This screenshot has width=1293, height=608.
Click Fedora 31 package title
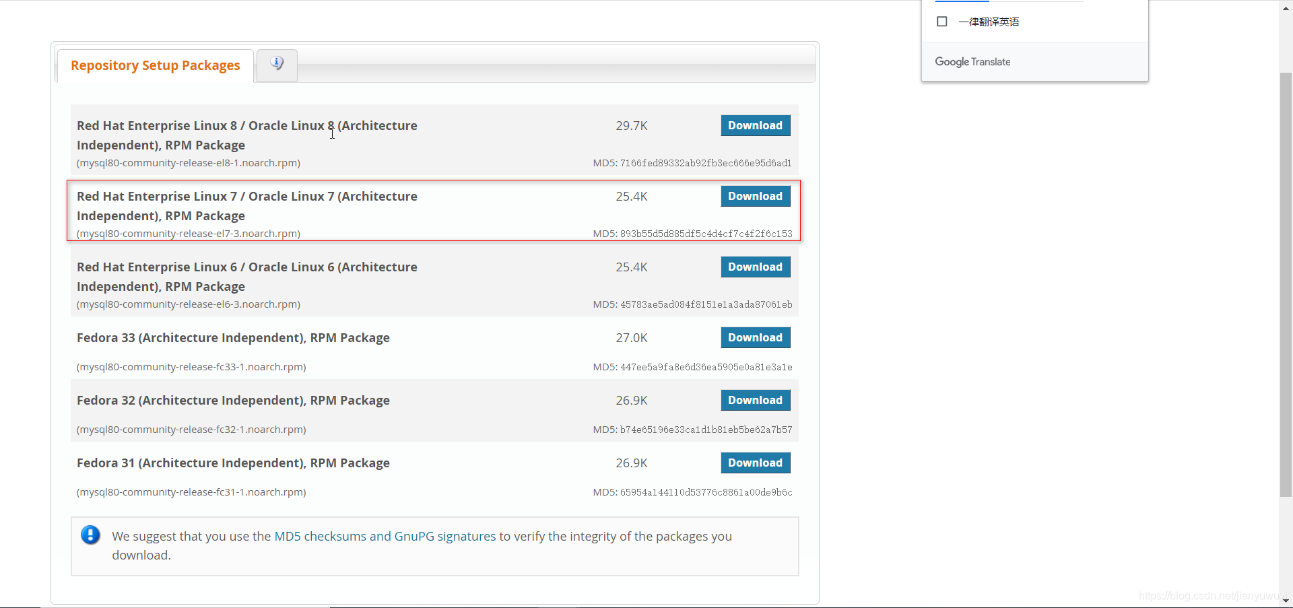click(x=233, y=463)
